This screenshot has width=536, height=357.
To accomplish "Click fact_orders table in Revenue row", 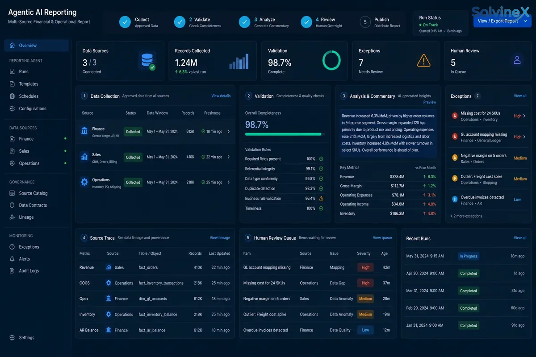I will pyautogui.click(x=148, y=267).
